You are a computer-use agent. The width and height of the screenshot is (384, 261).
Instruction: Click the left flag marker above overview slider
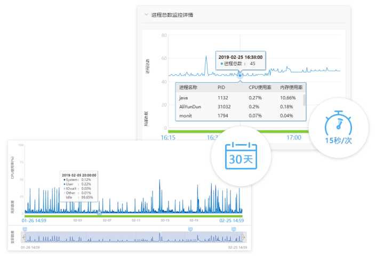click(x=24, y=228)
